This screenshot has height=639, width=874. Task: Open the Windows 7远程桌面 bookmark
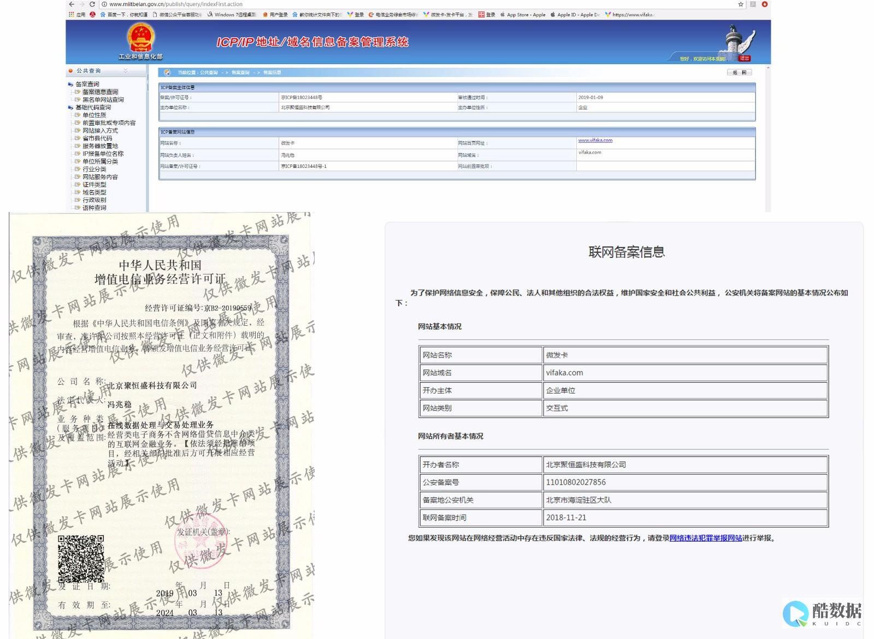pos(232,15)
